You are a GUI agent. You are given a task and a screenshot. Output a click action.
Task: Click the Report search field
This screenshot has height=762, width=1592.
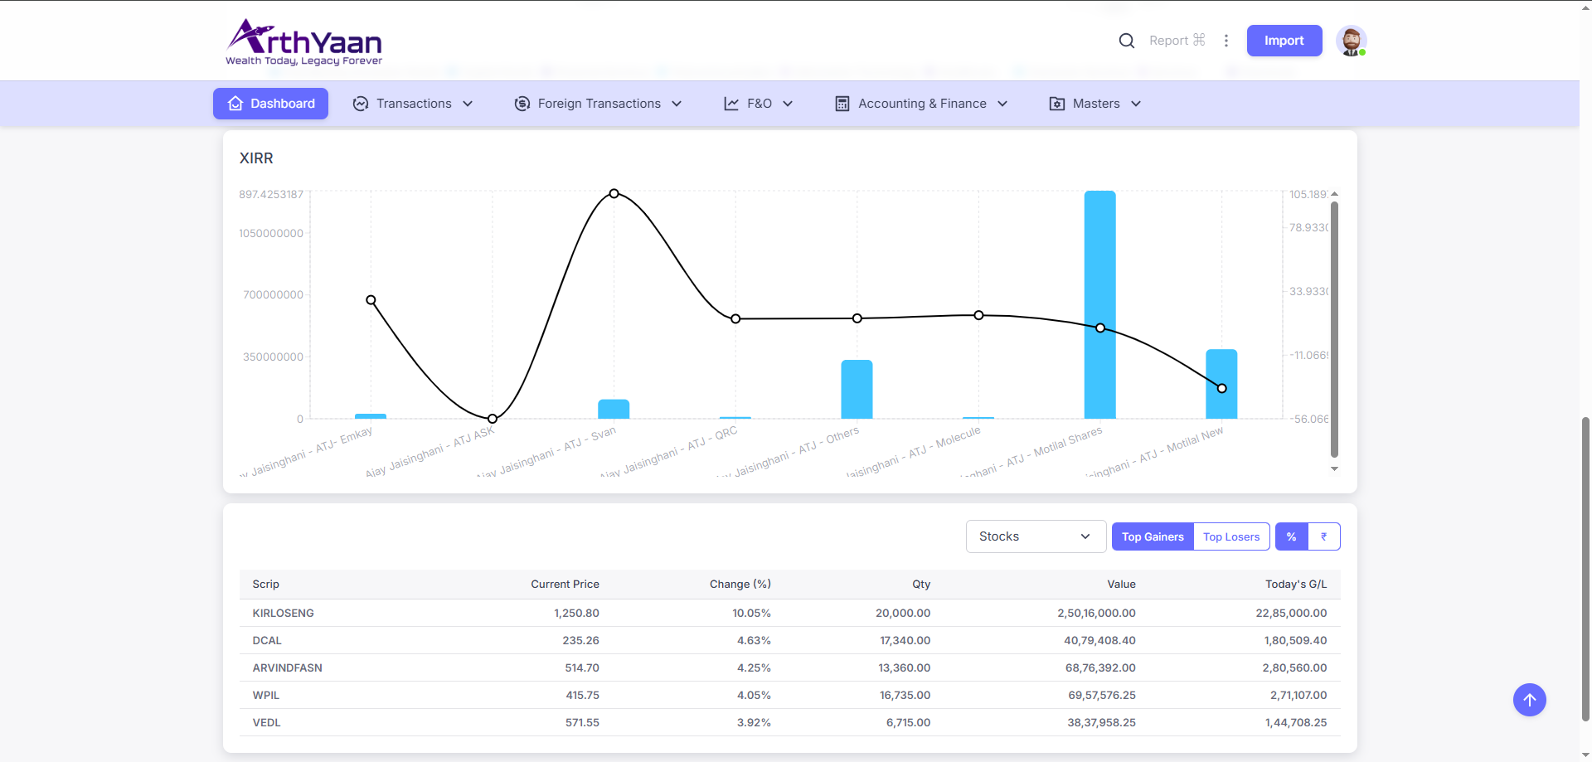pos(1176,41)
